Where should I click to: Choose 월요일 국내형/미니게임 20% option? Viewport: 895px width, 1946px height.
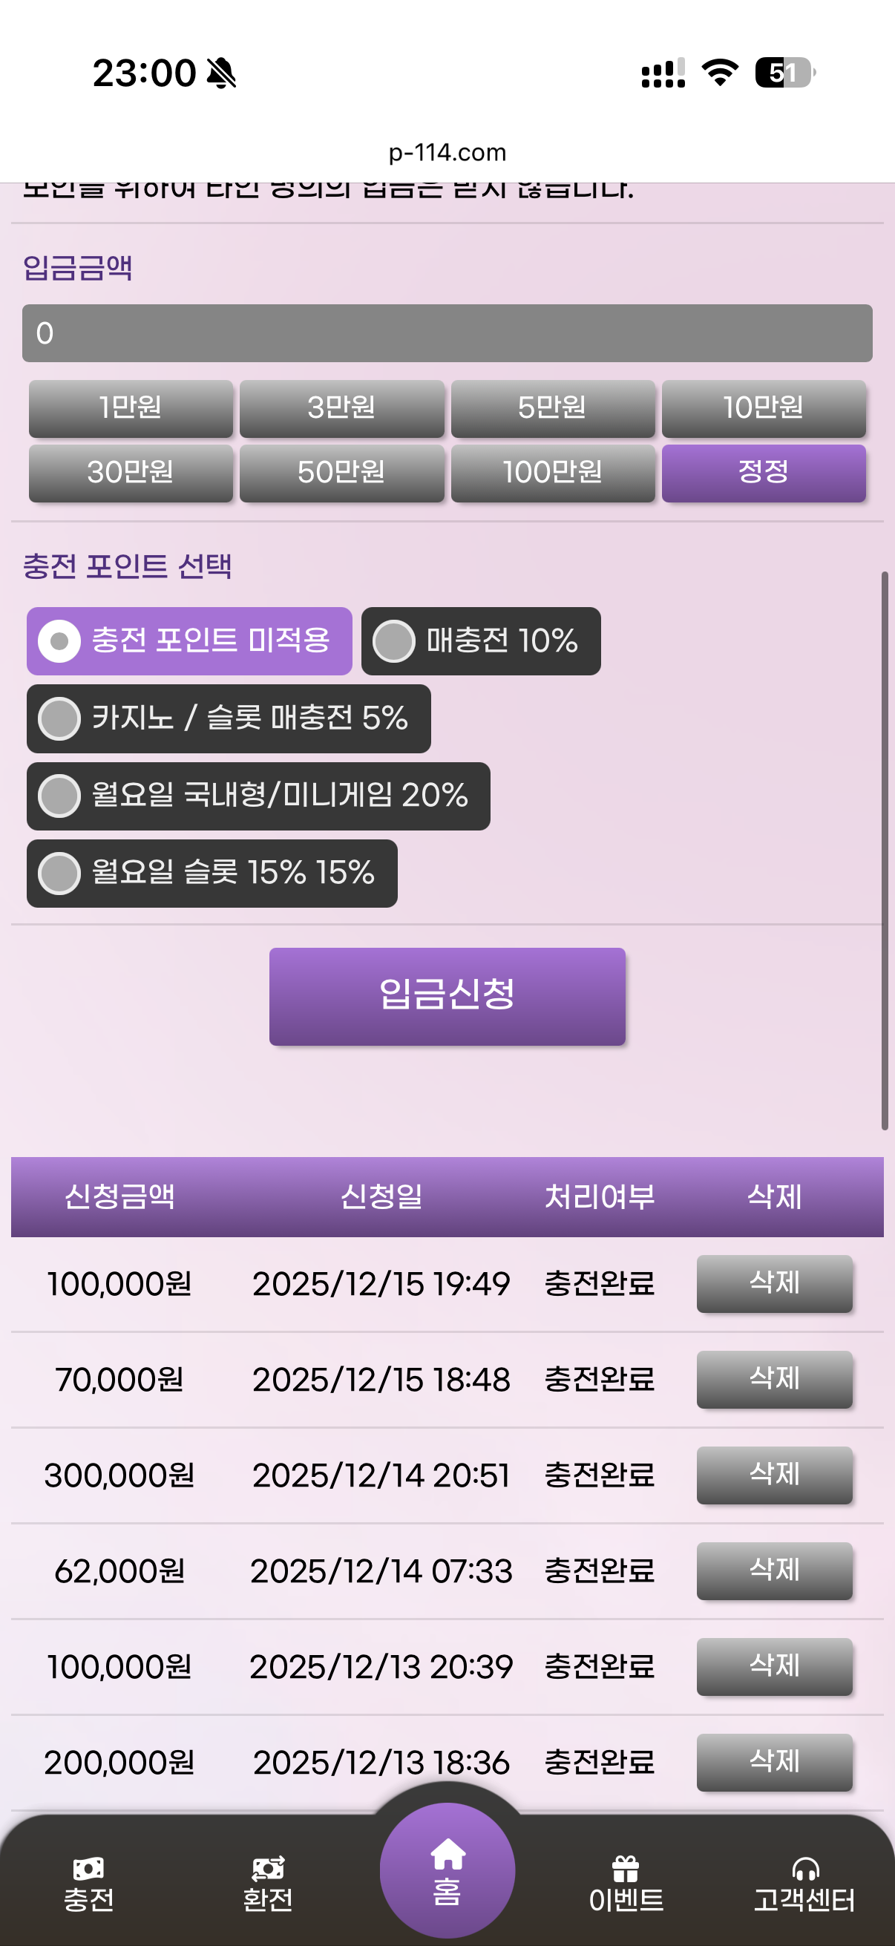pos(59,796)
